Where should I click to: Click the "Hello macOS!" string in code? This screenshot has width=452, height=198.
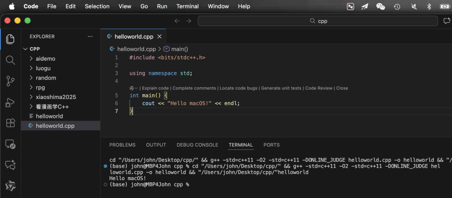point(190,103)
